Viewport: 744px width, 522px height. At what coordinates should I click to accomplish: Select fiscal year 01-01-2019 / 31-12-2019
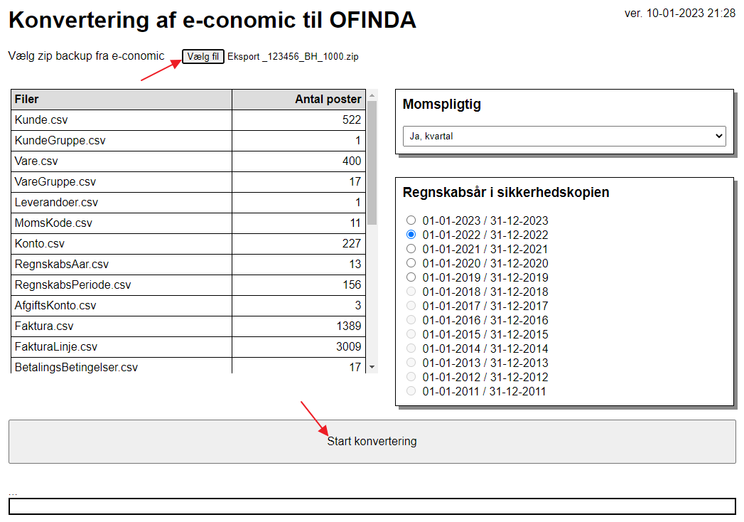(411, 277)
